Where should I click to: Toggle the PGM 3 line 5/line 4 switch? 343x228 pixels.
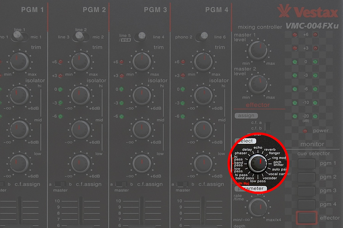(142, 36)
